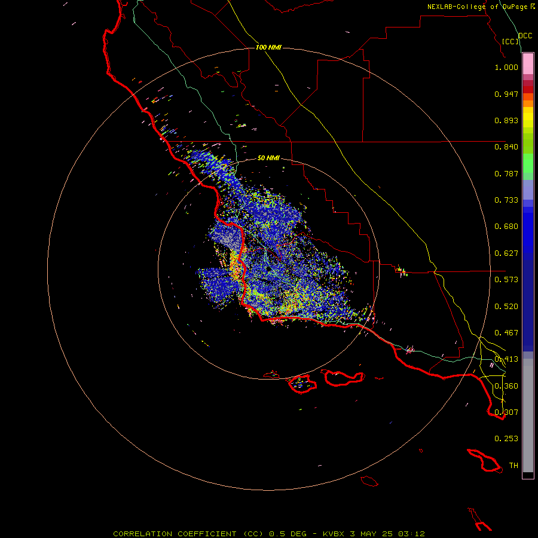Click the [CC] legend unit label
This screenshot has width=538, height=538.
(511, 41)
